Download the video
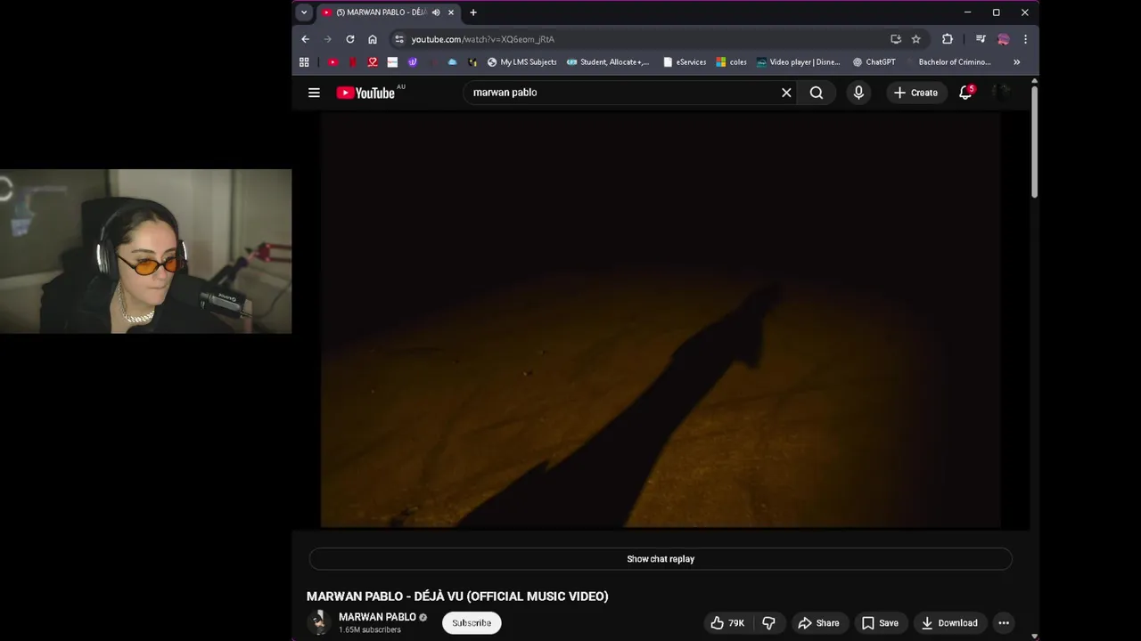1141x641 pixels. pos(949,623)
